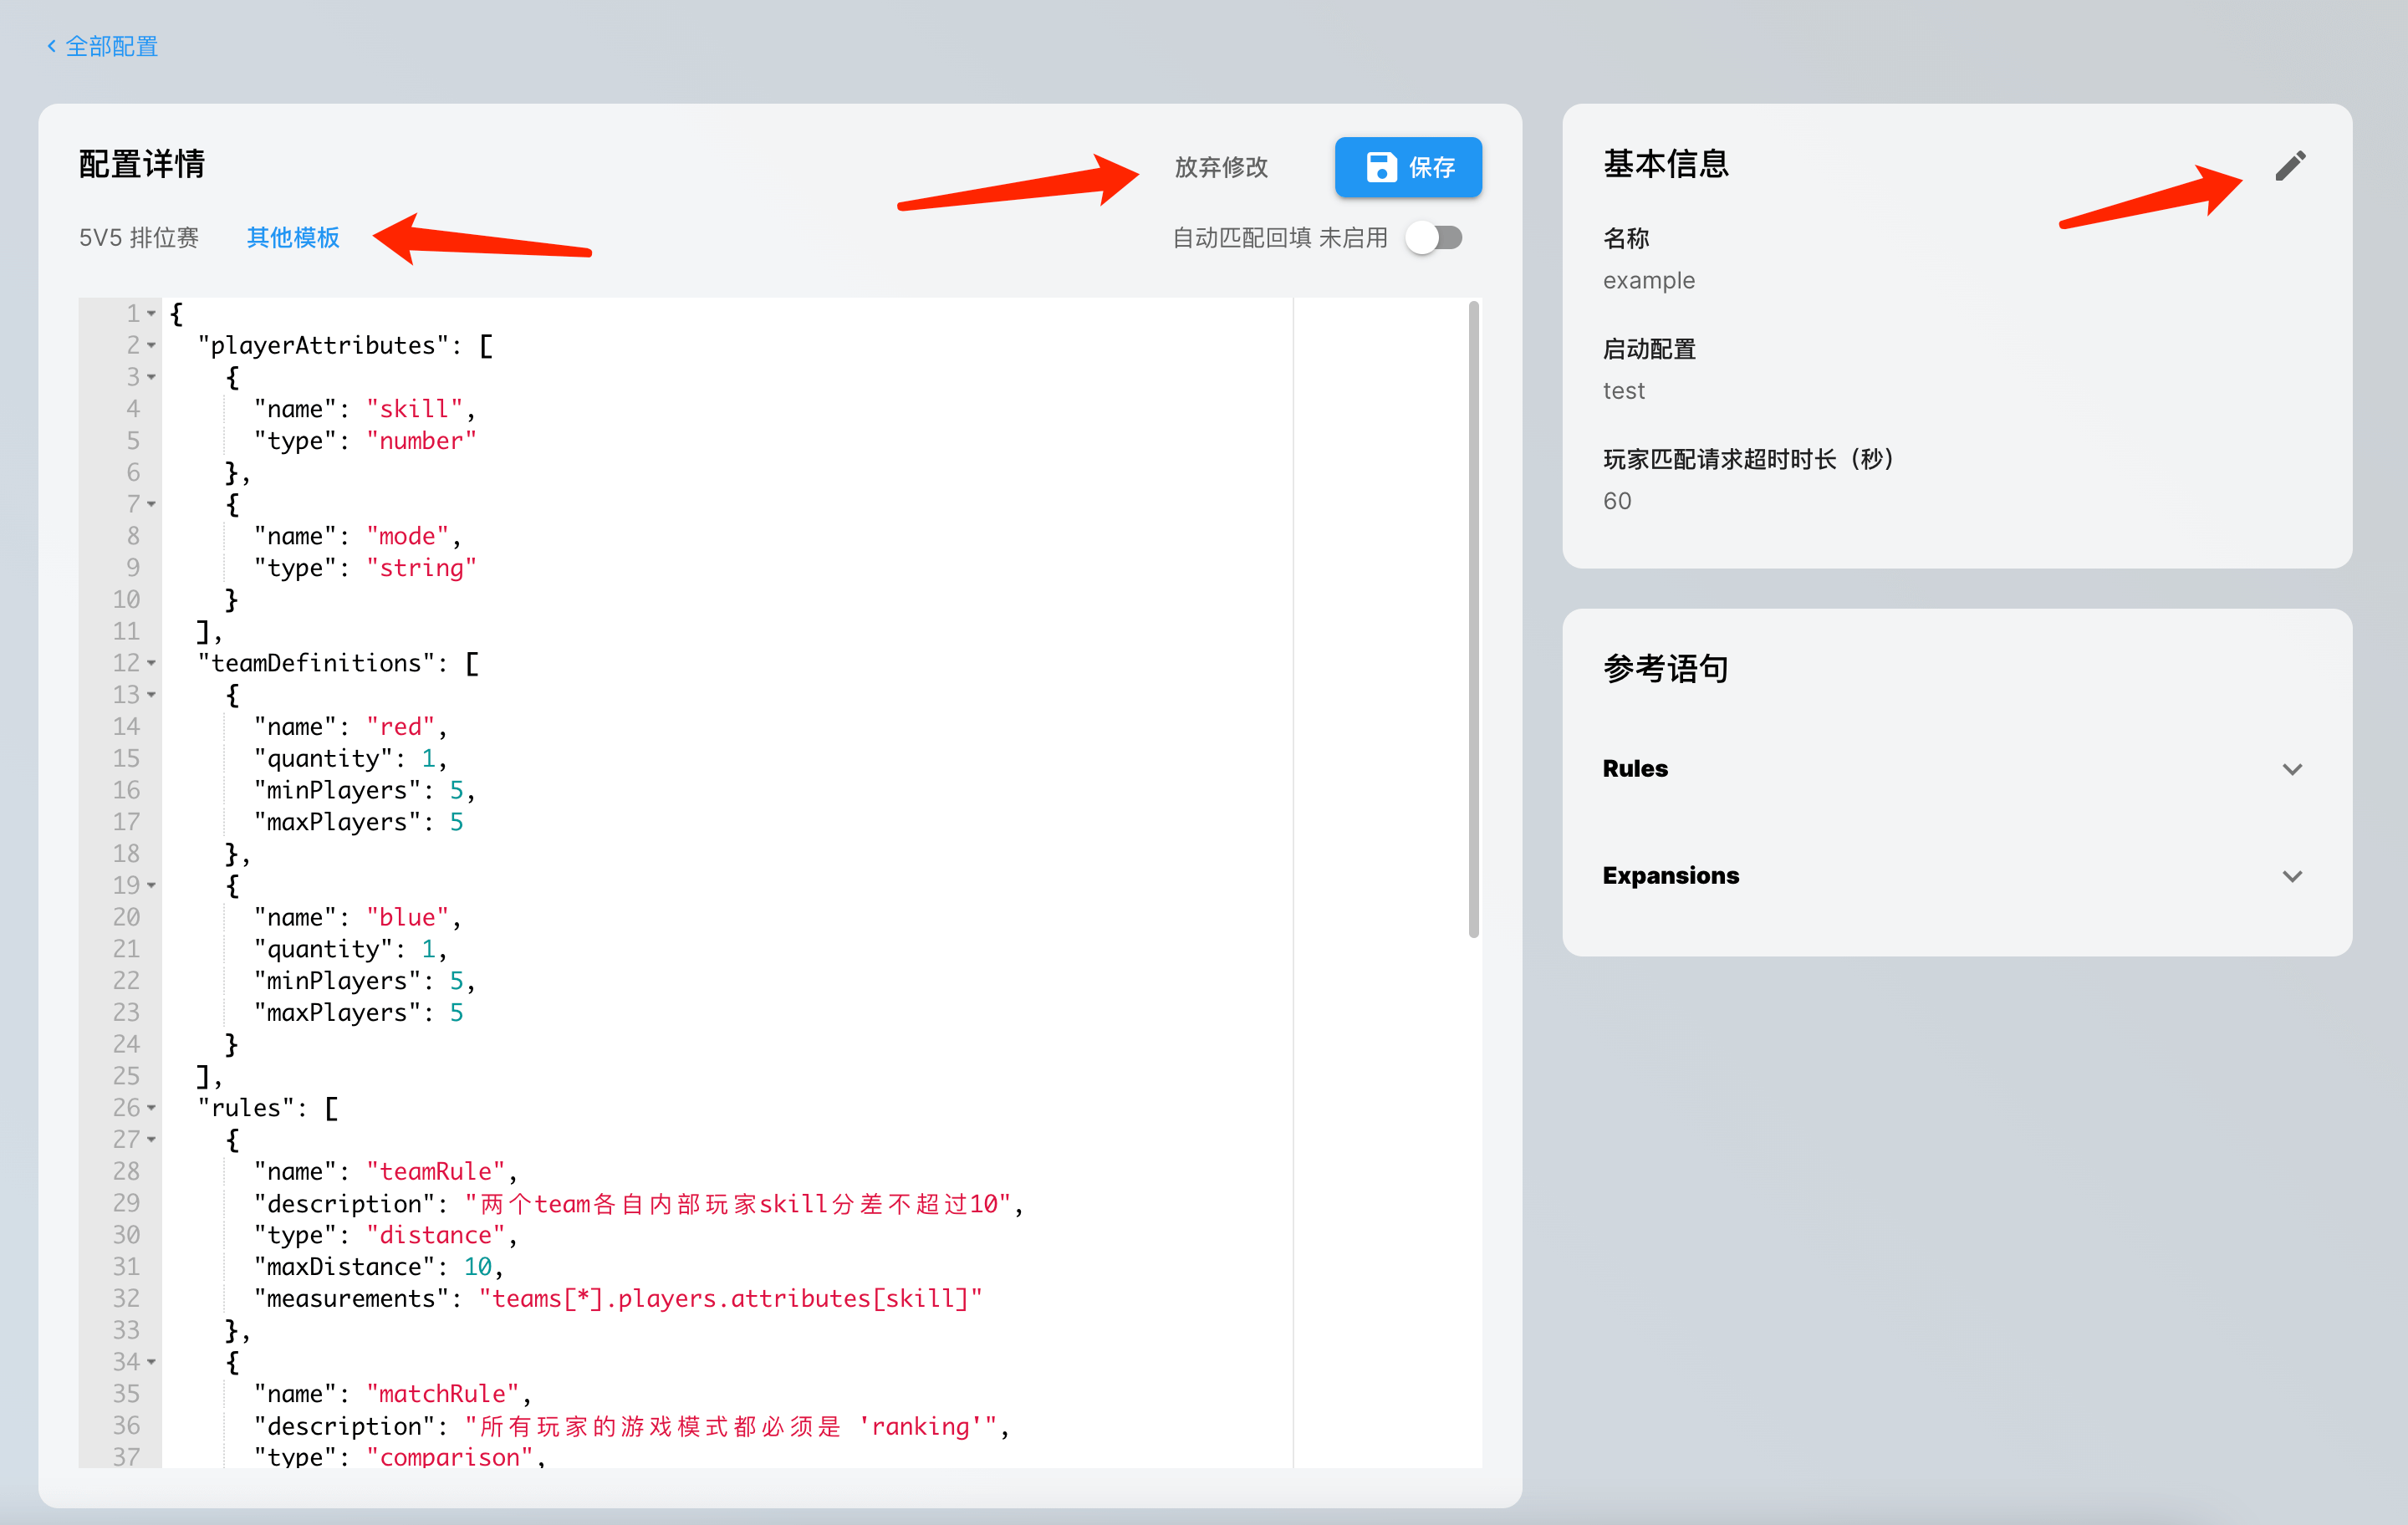
Task: Click 放弃修改 to discard changes
Action: [x=1221, y=167]
